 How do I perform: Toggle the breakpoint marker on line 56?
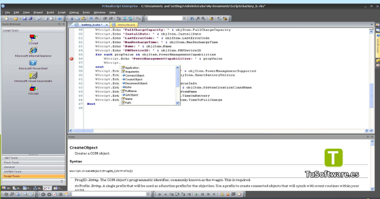[72, 59]
